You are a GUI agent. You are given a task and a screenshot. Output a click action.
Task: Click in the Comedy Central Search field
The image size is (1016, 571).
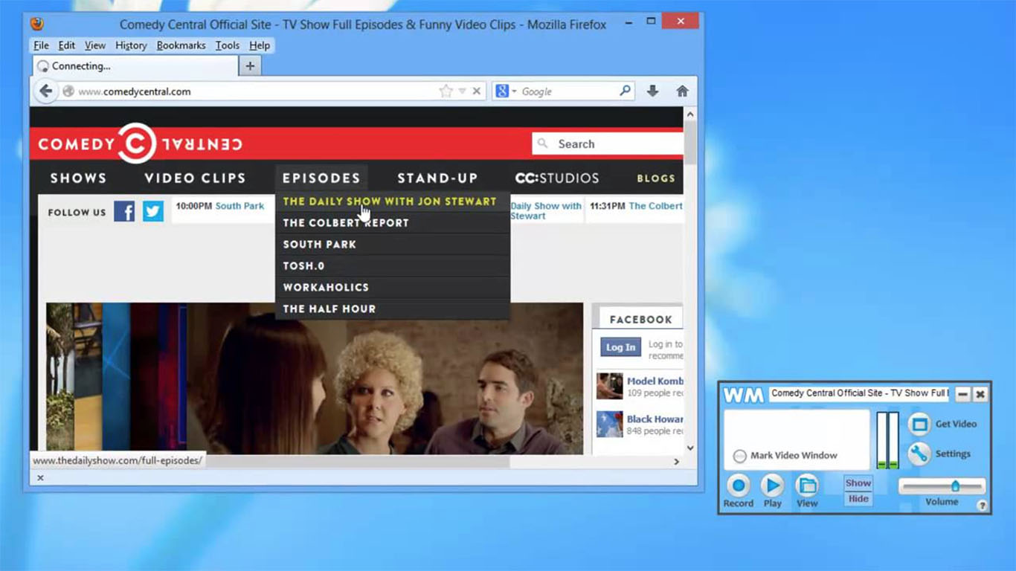[608, 144]
